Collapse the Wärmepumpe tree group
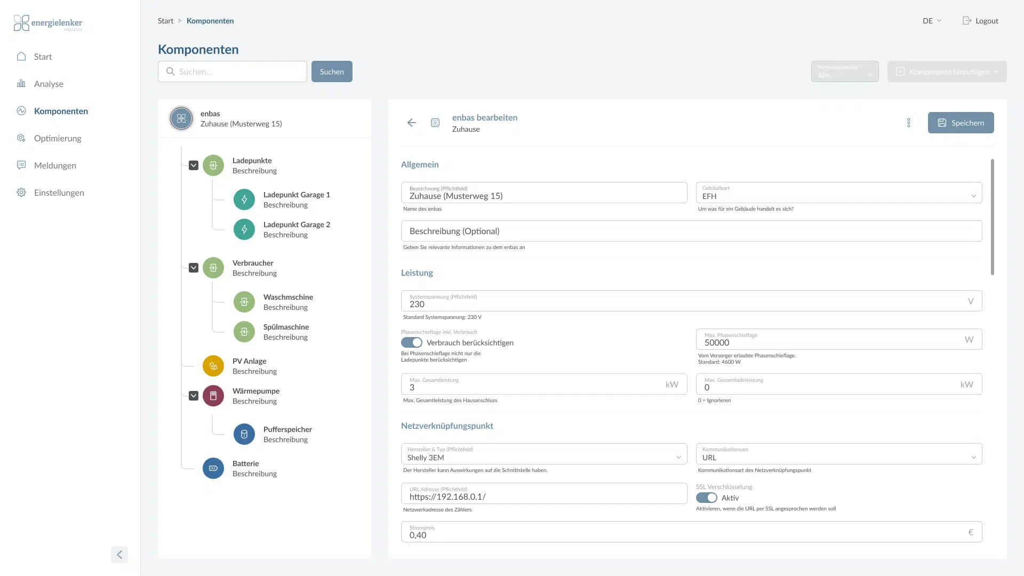This screenshot has width=1024, height=576. (194, 396)
